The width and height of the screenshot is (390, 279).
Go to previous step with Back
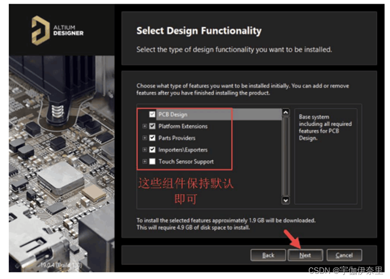[268, 255]
